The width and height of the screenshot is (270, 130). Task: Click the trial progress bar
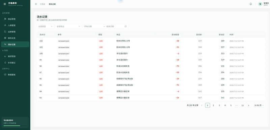15,126
